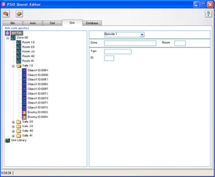
Task: Switch to the Dat tab
Action: tap(52, 23)
